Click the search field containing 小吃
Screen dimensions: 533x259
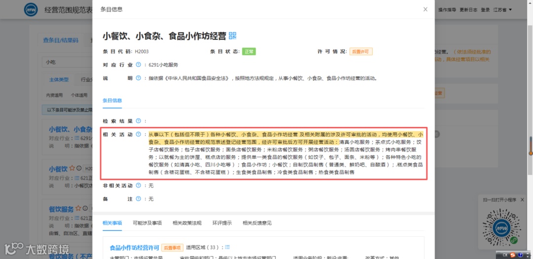(67, 62)
